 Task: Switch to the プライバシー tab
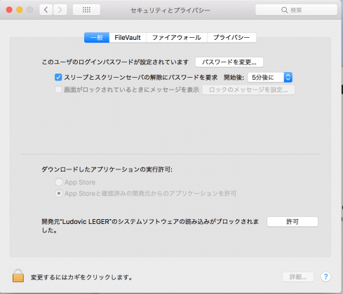point(231,38)
